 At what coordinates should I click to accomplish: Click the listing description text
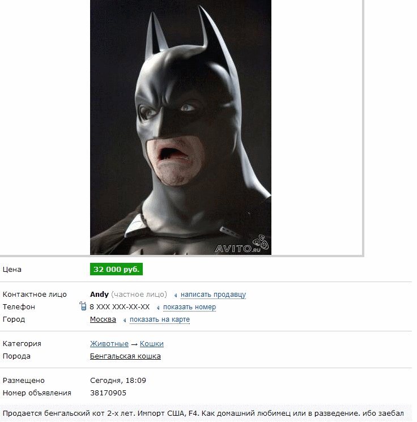click(203, 414)
